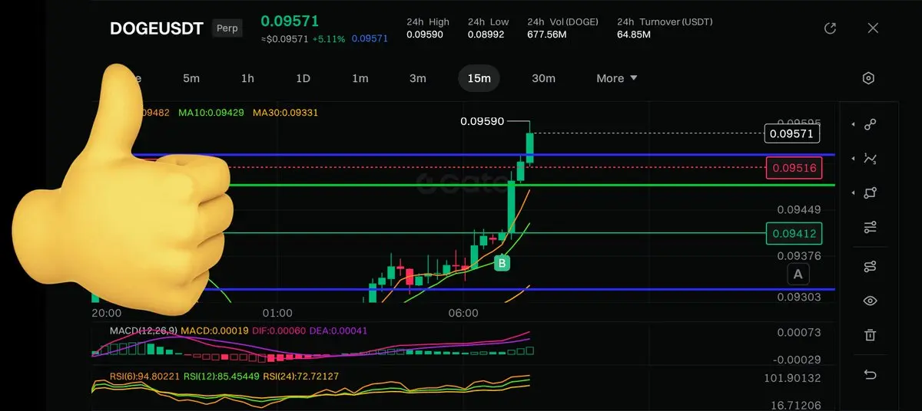Image resolution: width=922 pixels, height=411 pixels.
Task: Click the 24h Low value 0.08992
Action: (488, 35)
